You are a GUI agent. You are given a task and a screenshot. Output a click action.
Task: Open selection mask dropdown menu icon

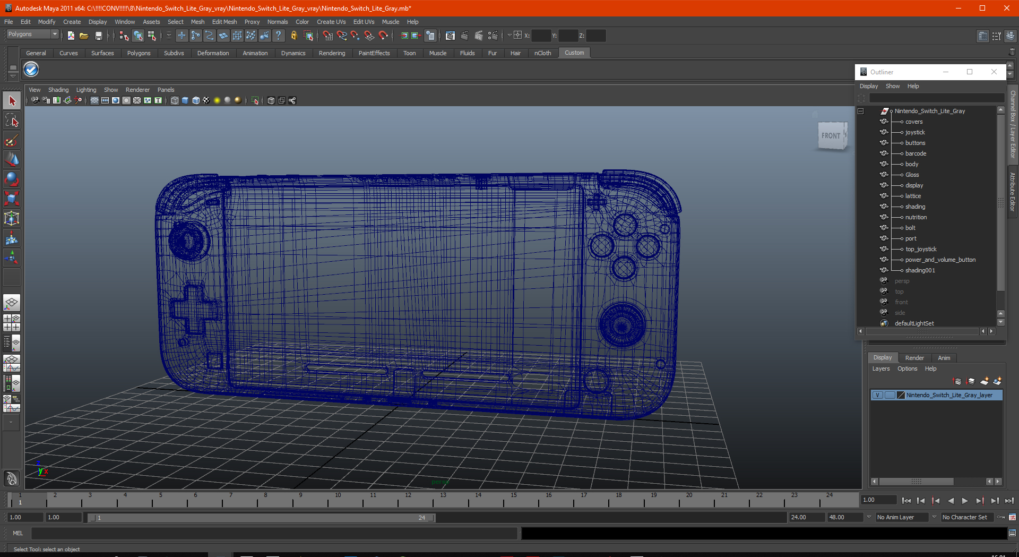tap(168, 36)
